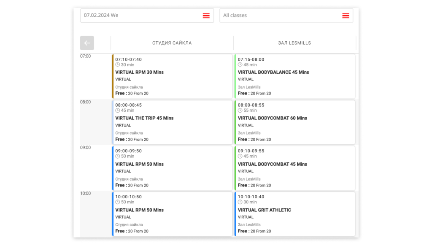This screenshot has width=432, height=243.
Task: Open VIRTUAL BODYBALANCE 45 Mins class
Action: coord(273,72)
